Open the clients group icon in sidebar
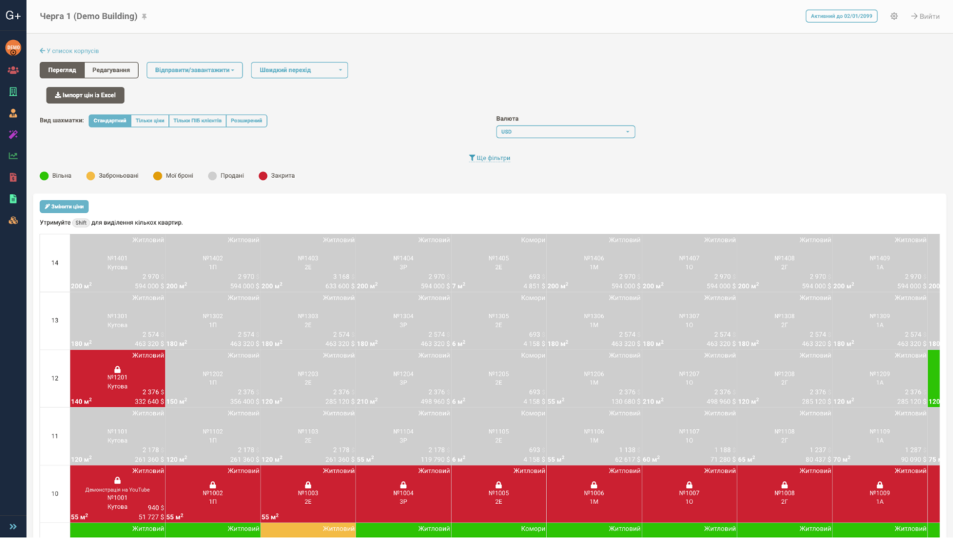Viewport: 953px width, 538px height. [x=13, y=70]
